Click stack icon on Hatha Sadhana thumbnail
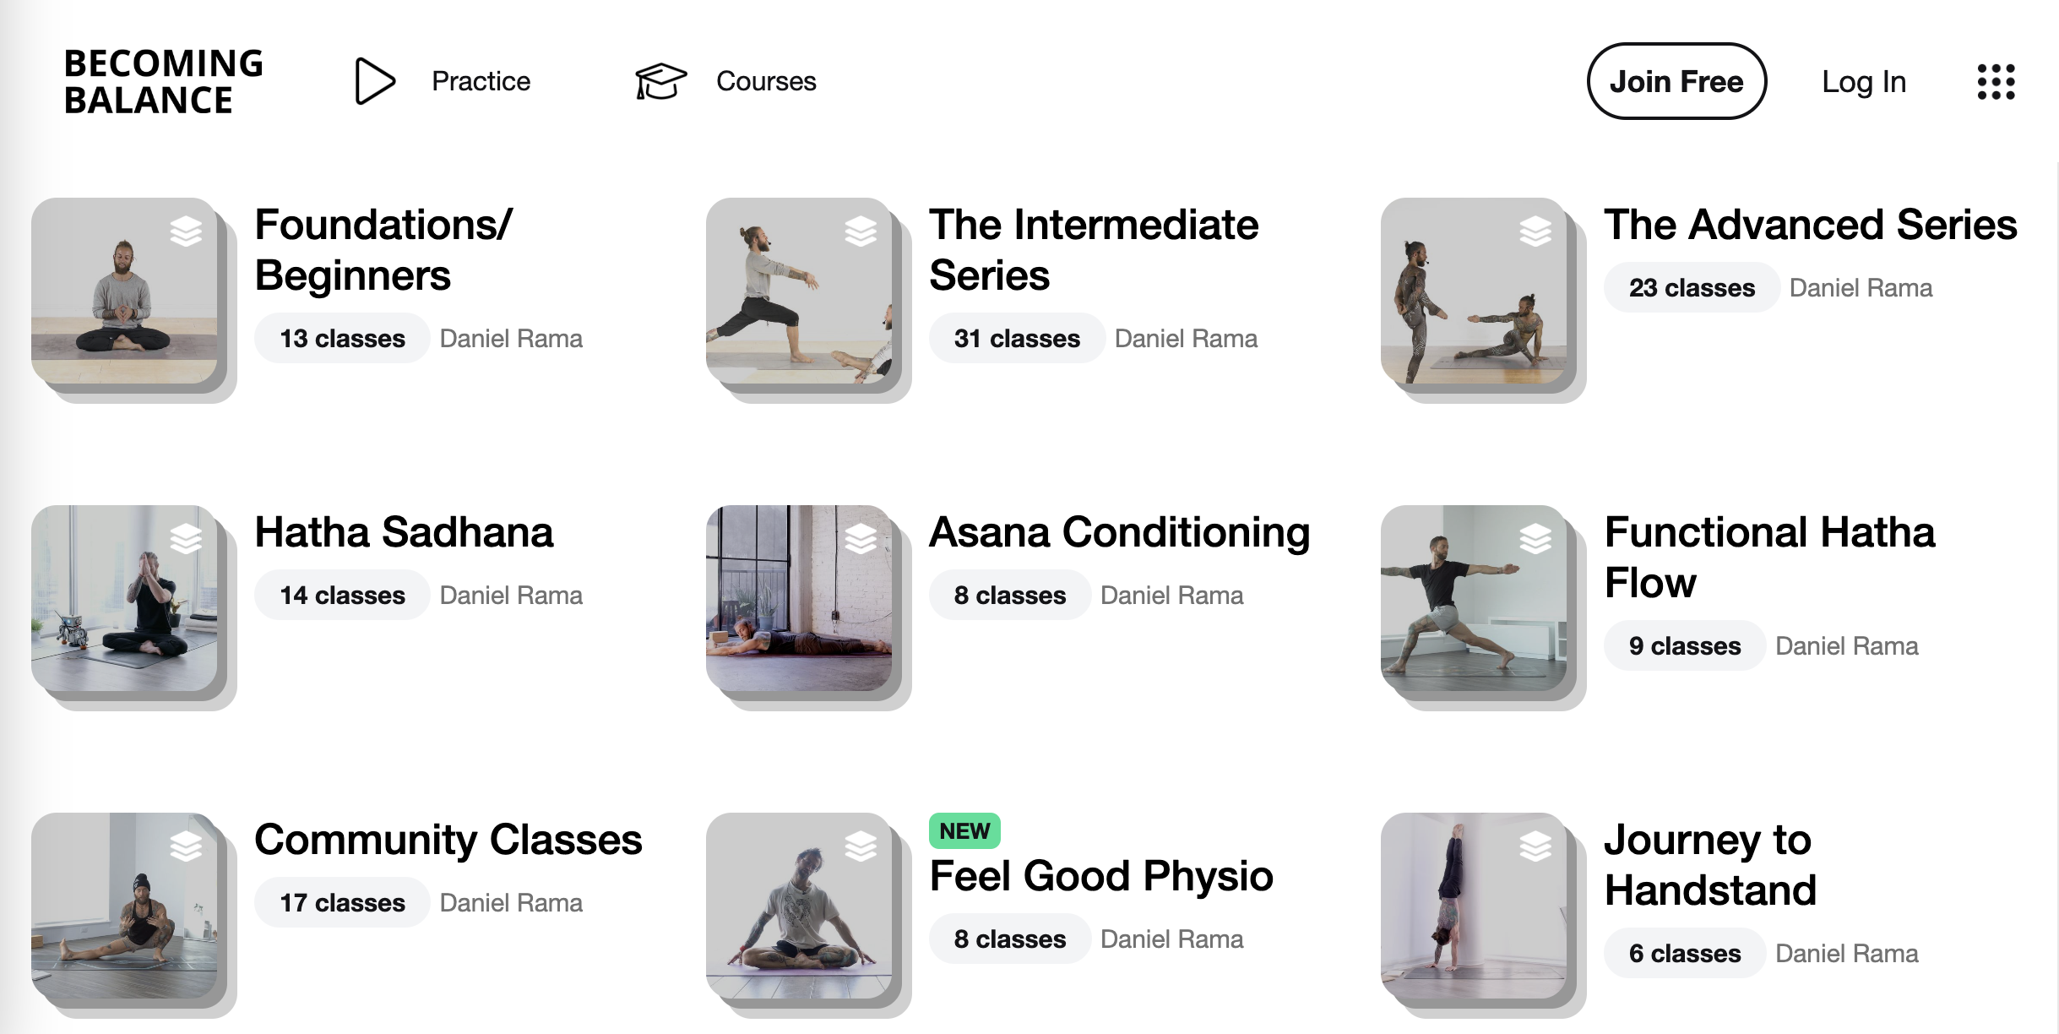Image resolution: width=2059 pixels, height=1034 pixels. click(186, 538)
